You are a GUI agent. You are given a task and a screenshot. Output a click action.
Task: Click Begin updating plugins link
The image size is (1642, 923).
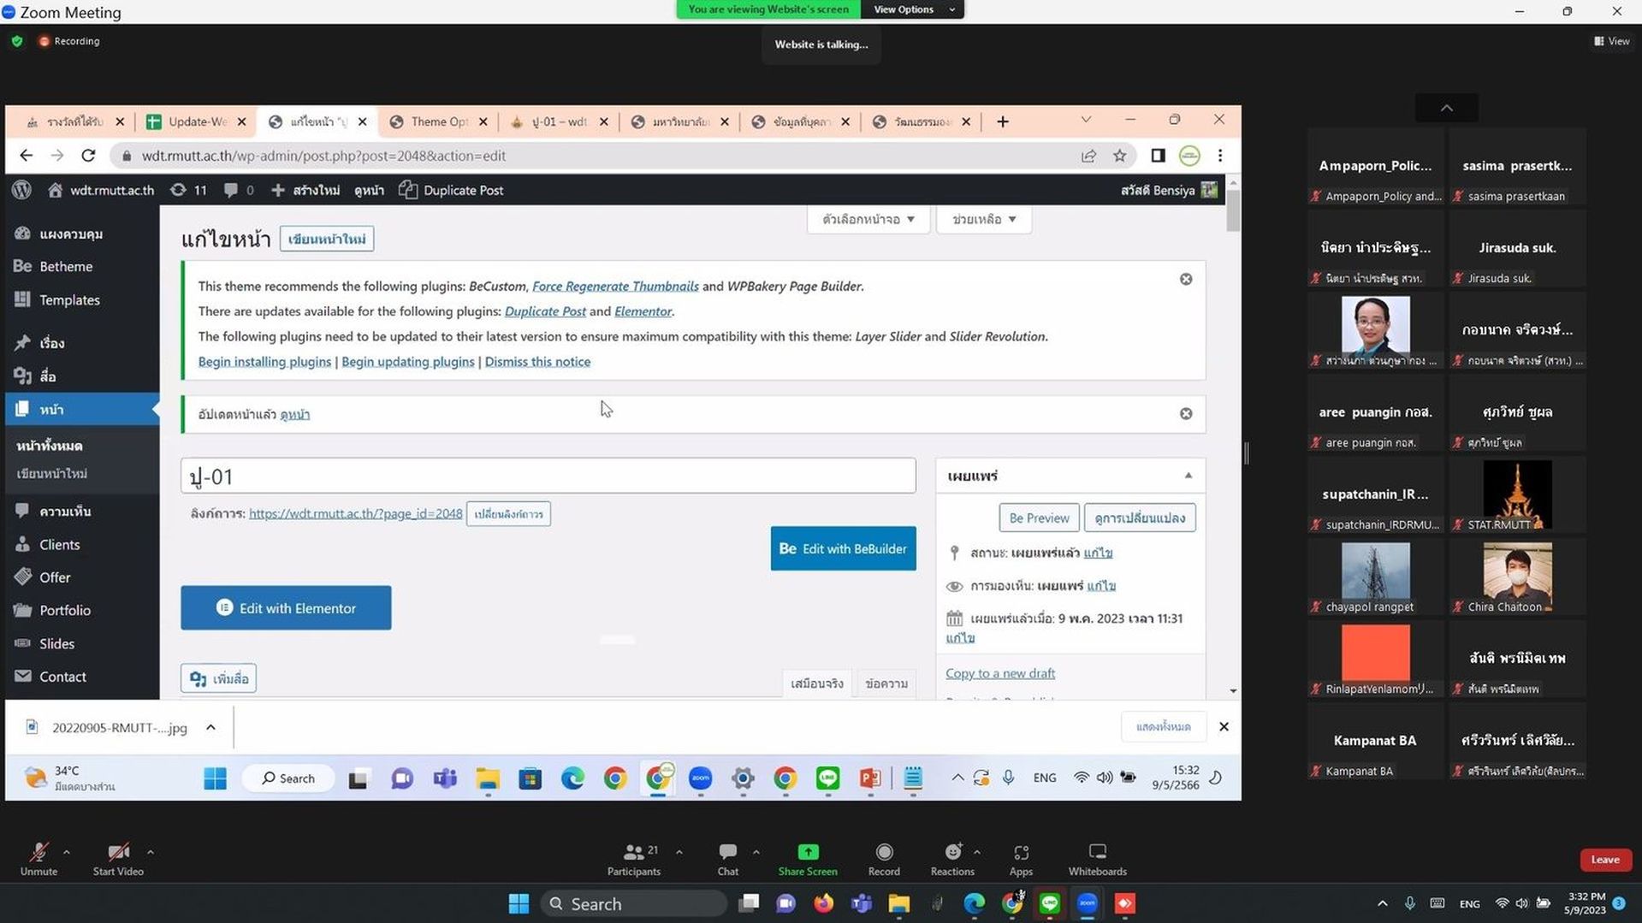point(407,361)
